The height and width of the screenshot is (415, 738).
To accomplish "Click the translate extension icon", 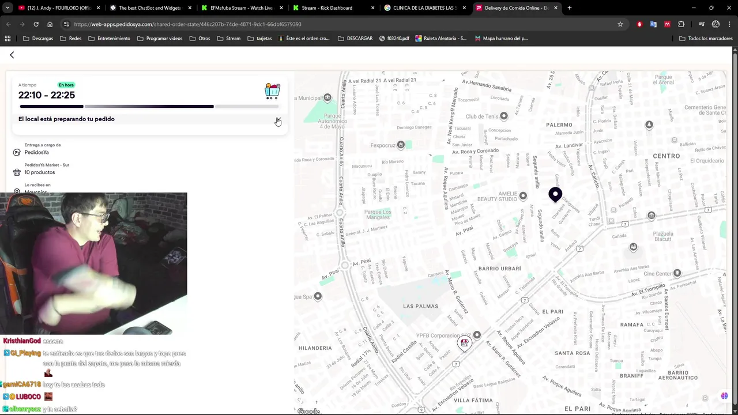I will tap(653, 24).
